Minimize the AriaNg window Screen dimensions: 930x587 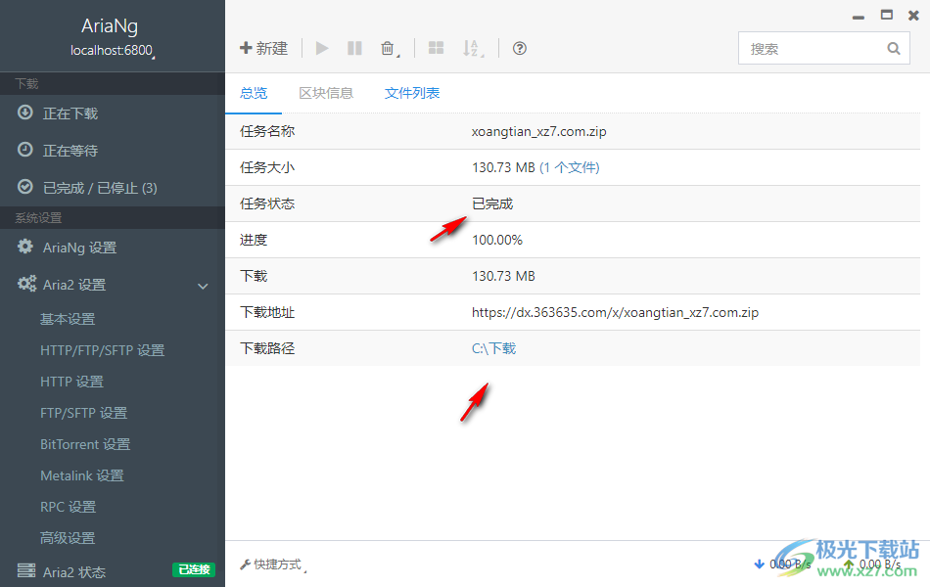859,17
